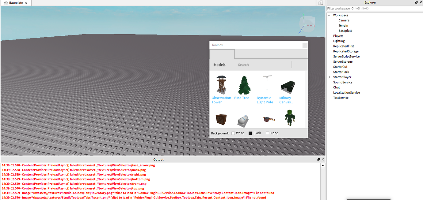Click the Filter workspace input in Explorer
Screen dimensions: 423x200
click(x=375, y=9)
